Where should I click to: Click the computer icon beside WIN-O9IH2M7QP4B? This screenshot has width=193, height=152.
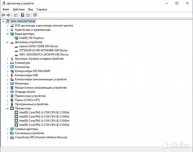tap(8, 21)
